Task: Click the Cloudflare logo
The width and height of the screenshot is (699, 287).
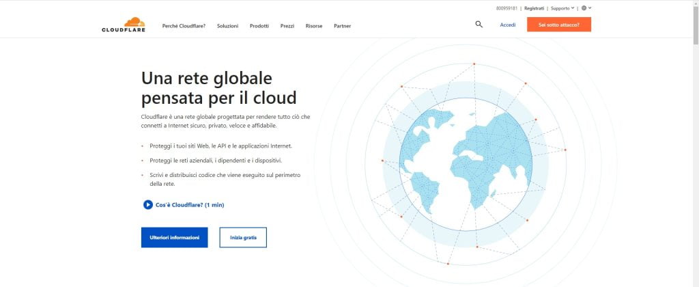Action: (124, 25)
